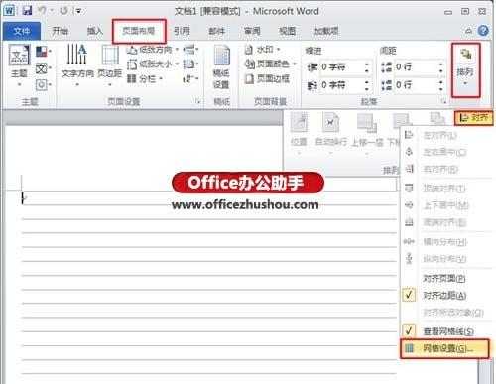496x384 pixels.
Task: Open the quick access toolbar customize arrow
Action: [x=78, y=11]
